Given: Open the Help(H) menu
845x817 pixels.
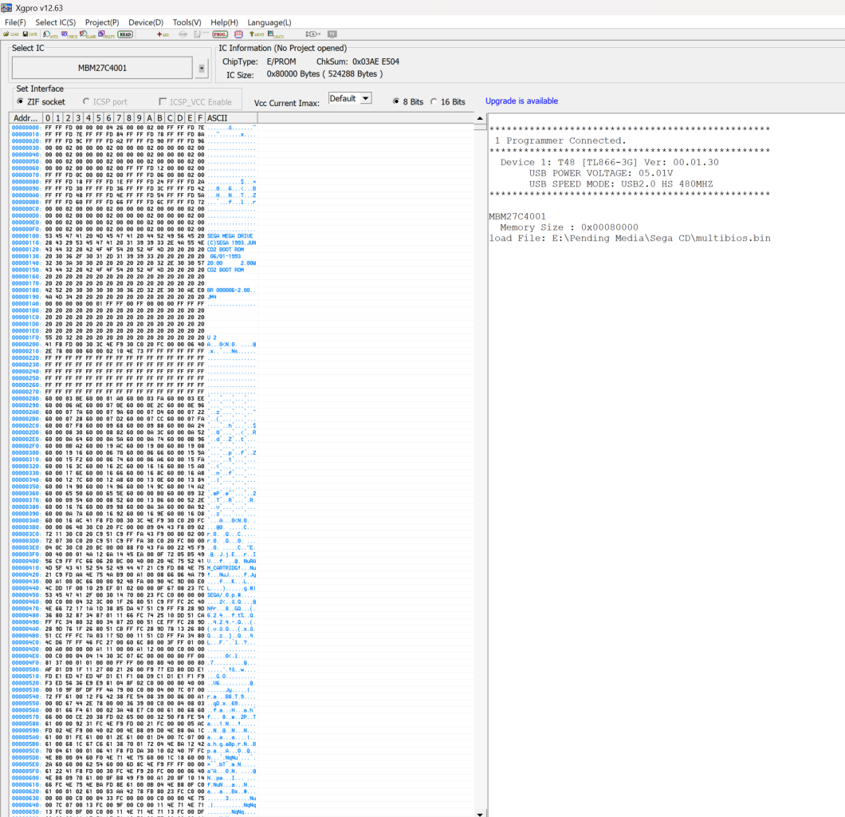Looking at the screenshot, I should (224, 22).
